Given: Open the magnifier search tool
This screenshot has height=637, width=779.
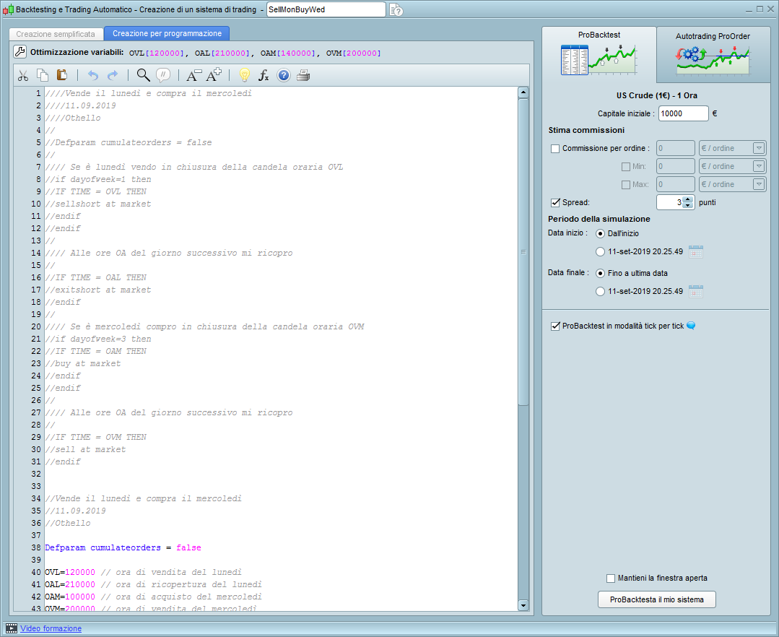Looking at the screenshot, I should (x=143, y=75).
